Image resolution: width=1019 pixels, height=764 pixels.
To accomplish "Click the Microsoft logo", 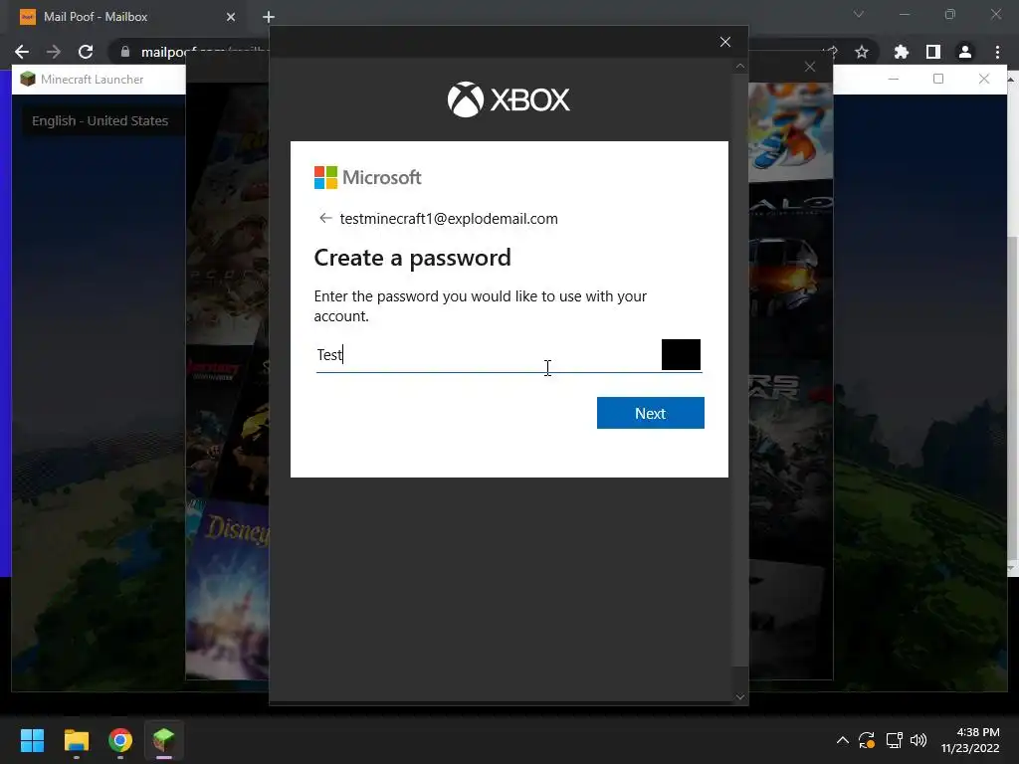I will [x=368, y=177].
